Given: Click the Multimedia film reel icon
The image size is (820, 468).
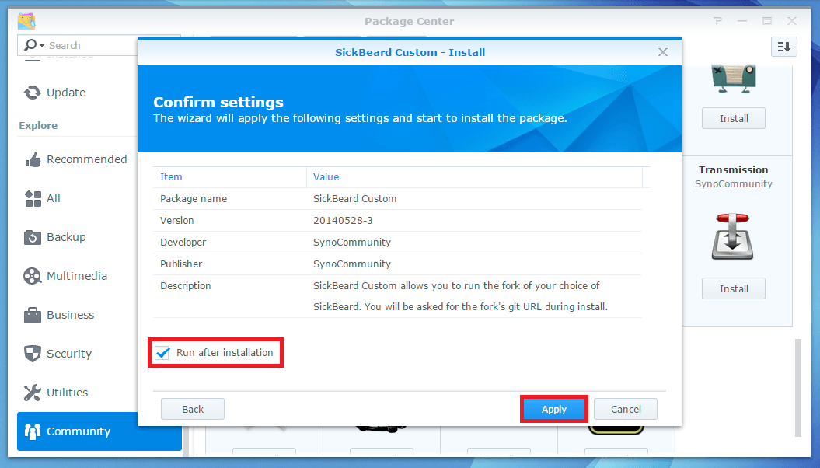Looking at the screenshot, I should coord(33,276).
